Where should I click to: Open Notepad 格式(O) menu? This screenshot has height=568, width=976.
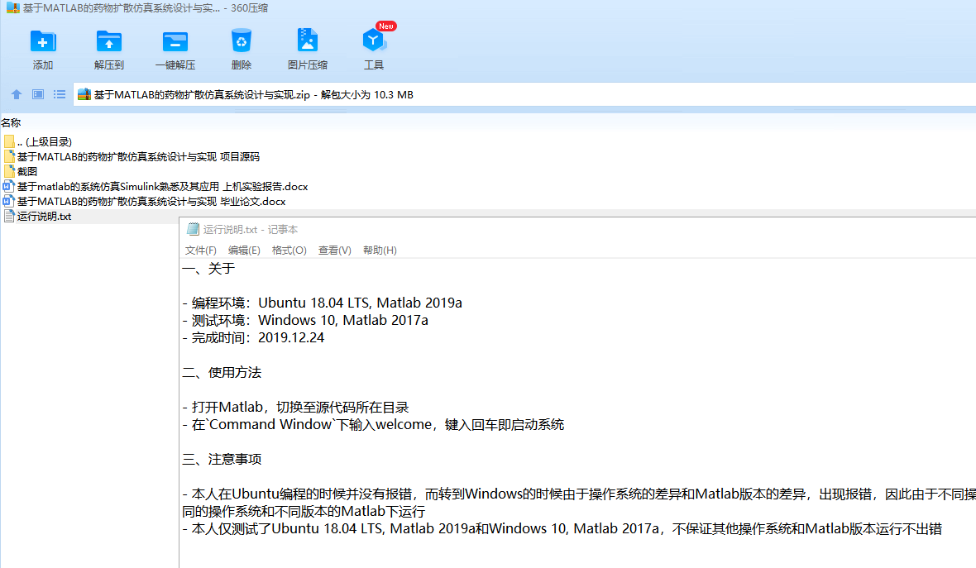coord(289,250)
